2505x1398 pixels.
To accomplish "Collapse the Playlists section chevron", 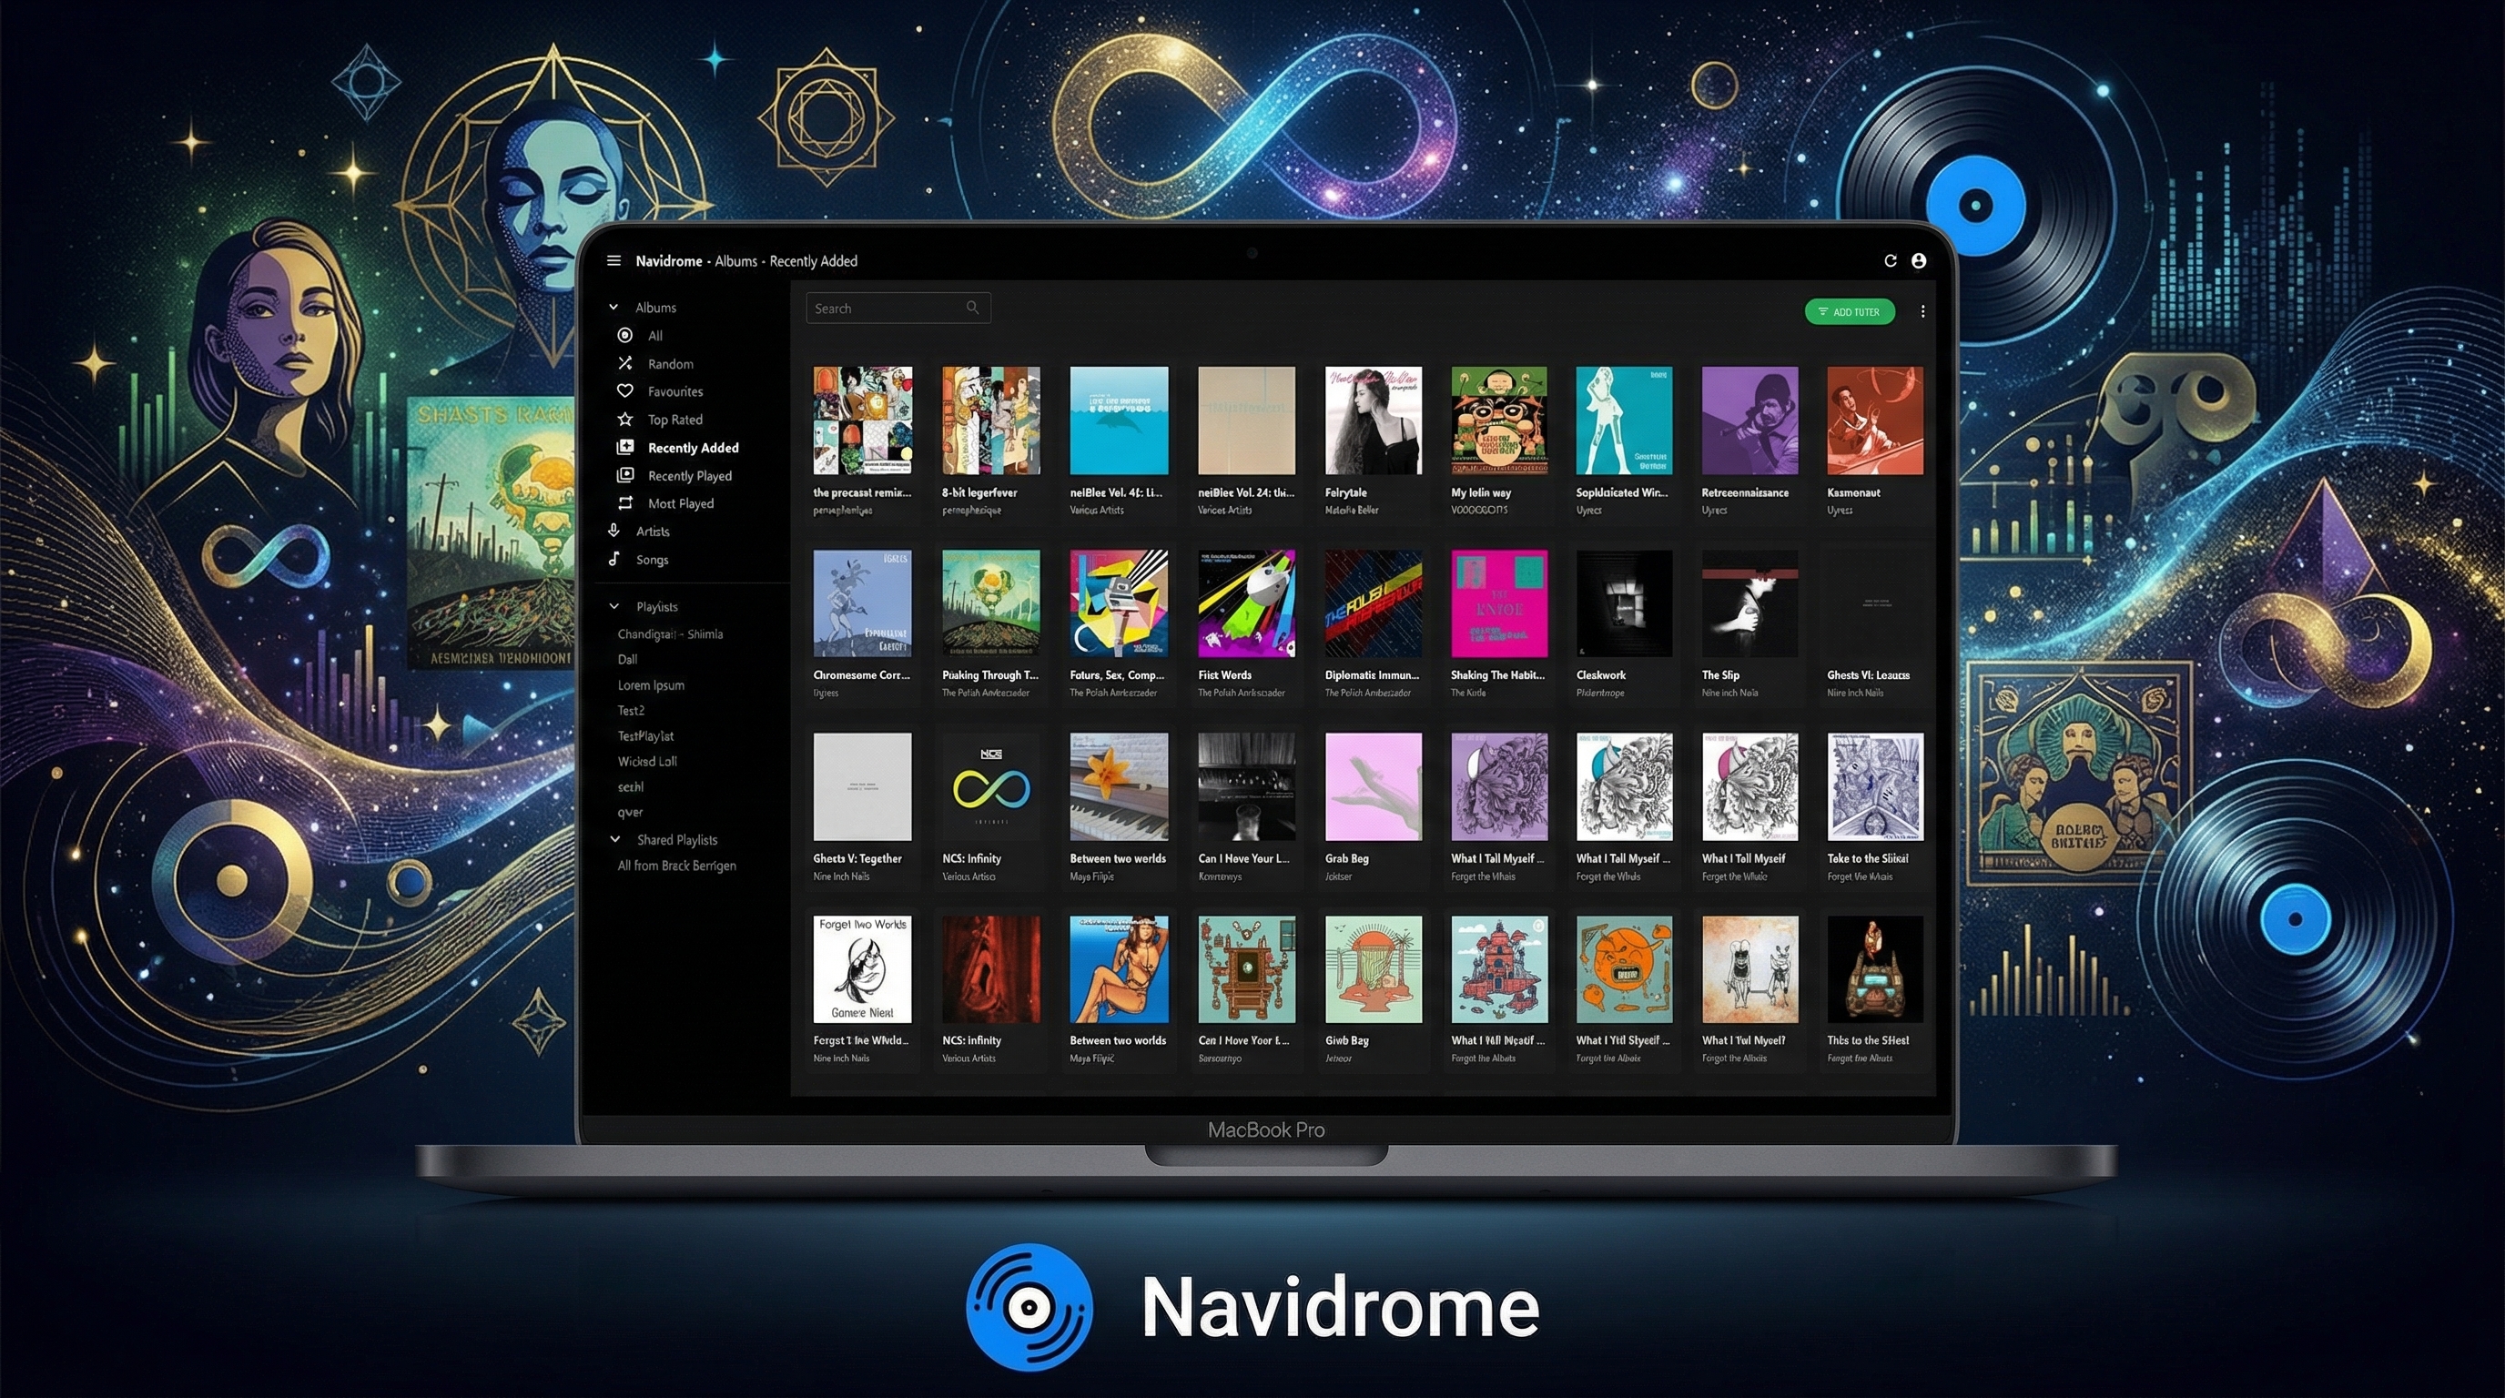I will pos(614,607).
